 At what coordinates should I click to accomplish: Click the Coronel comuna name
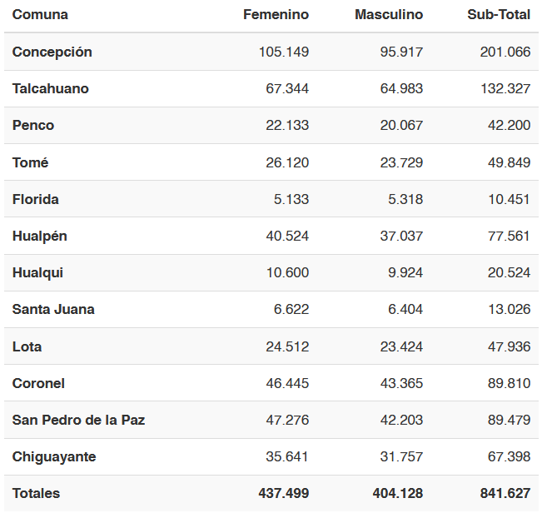coord(38,383)
